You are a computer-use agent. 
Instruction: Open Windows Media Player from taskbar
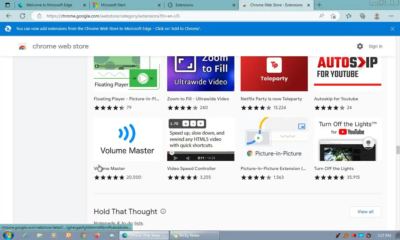(x=54, y=235)
